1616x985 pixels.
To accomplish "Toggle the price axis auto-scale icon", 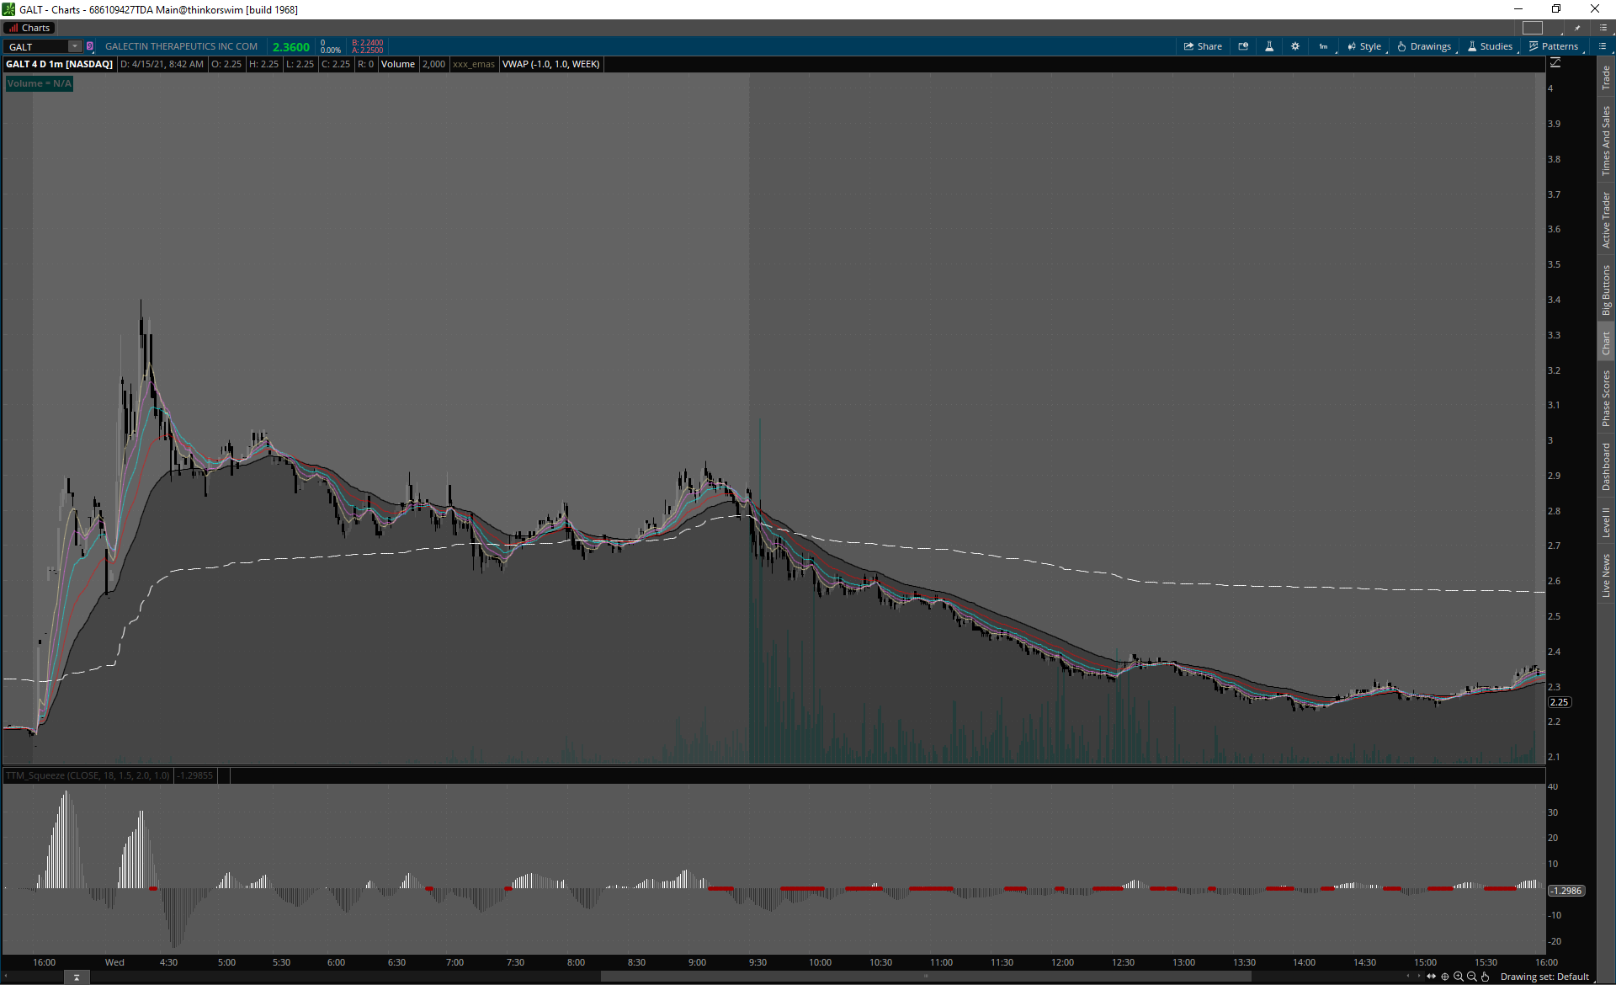I will [1555, 63].
